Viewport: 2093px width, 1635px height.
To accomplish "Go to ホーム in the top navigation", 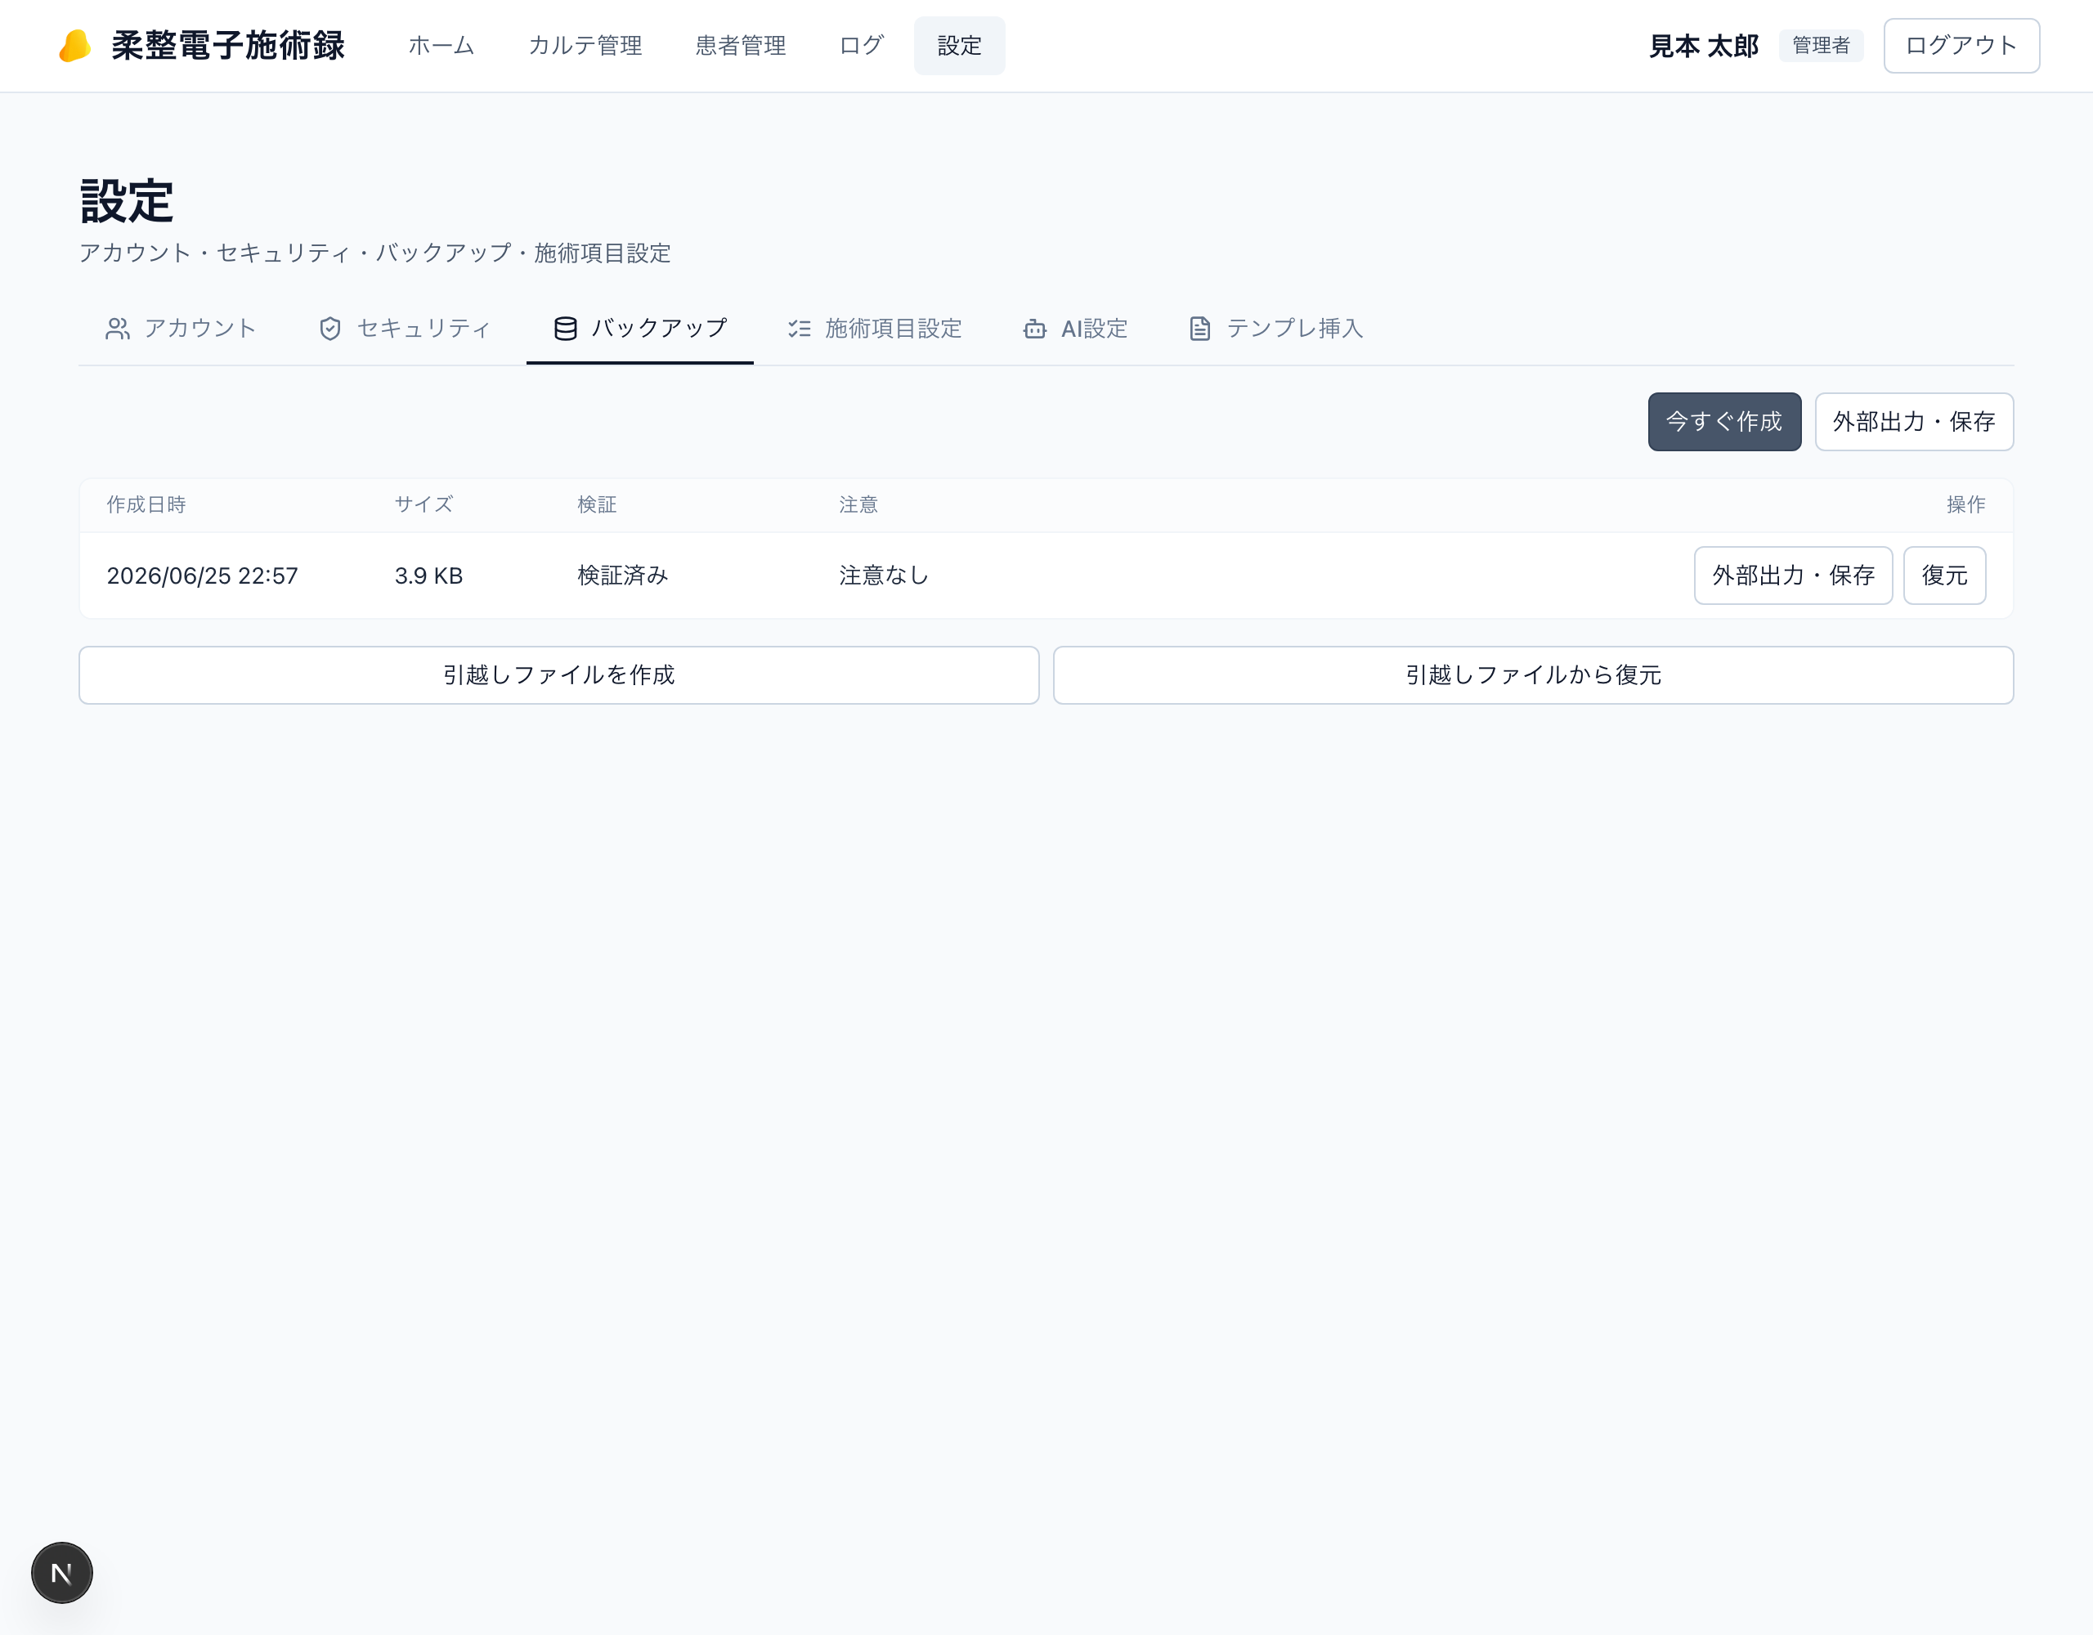I will [441, 45].
